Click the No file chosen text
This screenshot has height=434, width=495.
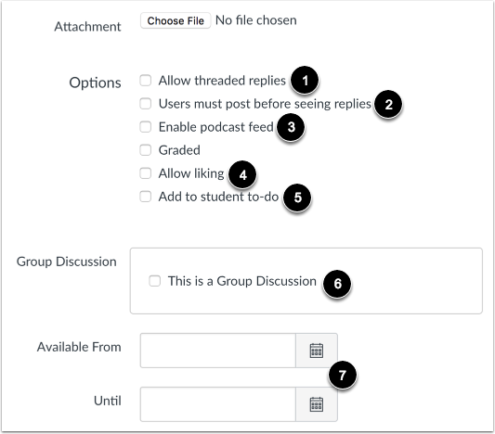point(256,20)
